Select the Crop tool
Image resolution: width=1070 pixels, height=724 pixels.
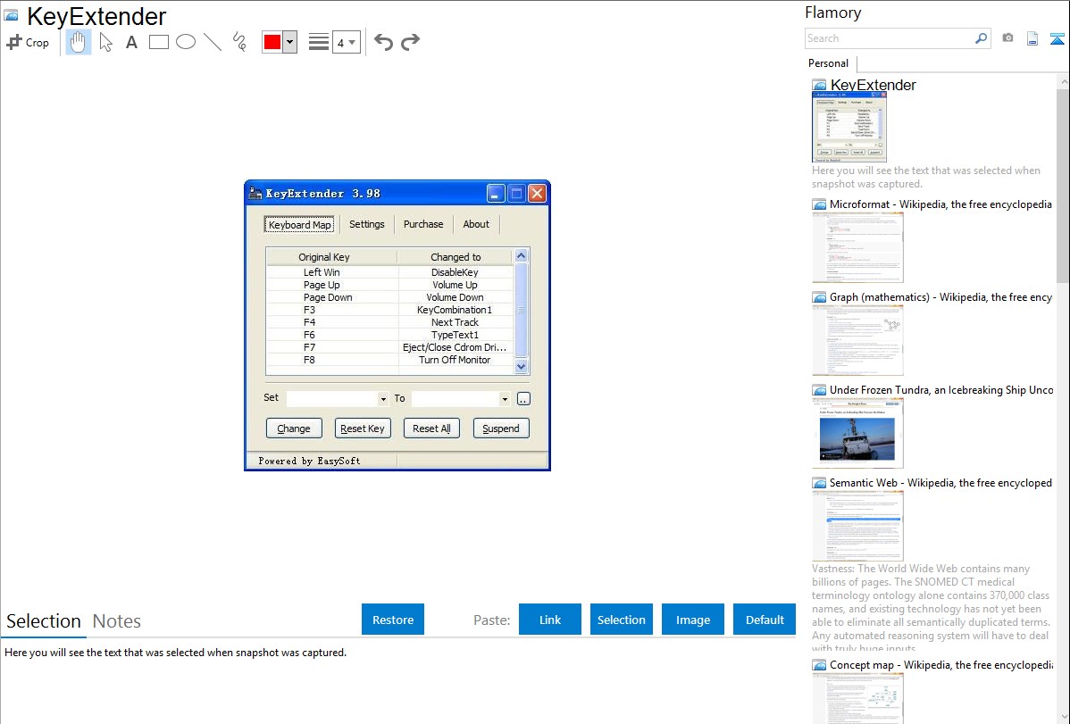tap(28, 42)
